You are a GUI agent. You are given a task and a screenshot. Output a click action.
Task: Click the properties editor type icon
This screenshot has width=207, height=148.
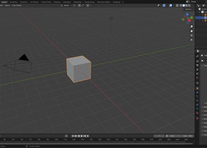pos(198,51)
